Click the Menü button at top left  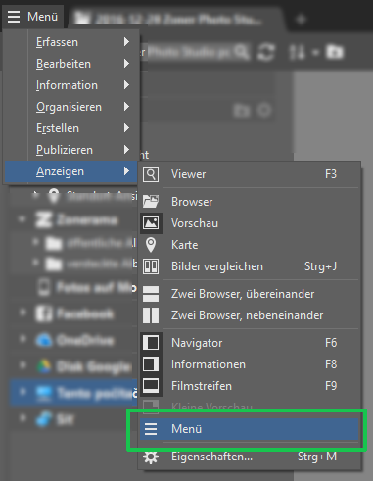[33, 17]
